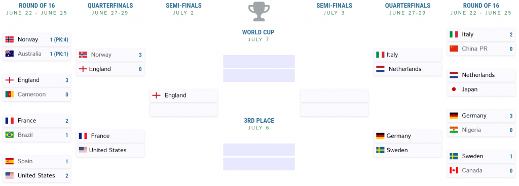Click Australia's flag icon

tap(10, 54)
